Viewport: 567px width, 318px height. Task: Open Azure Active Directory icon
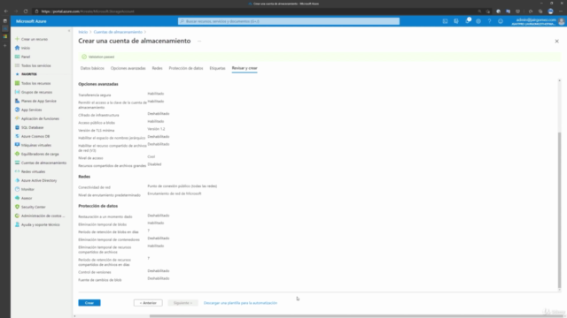pyautogui.click(x=17, y=180)
